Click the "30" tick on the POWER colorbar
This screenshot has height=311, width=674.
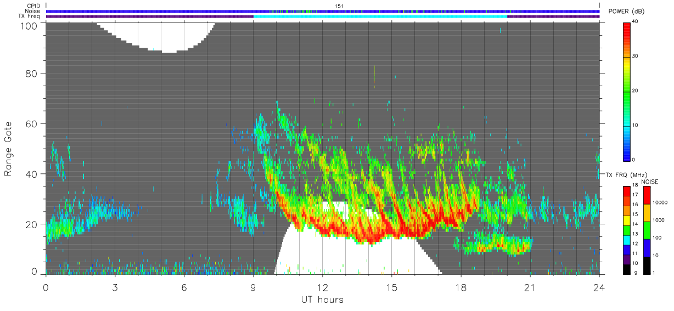[636, 56]
